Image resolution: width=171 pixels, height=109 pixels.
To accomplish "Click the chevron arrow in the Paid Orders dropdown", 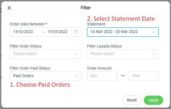I will pyautogui.click(x=77, y=76).
